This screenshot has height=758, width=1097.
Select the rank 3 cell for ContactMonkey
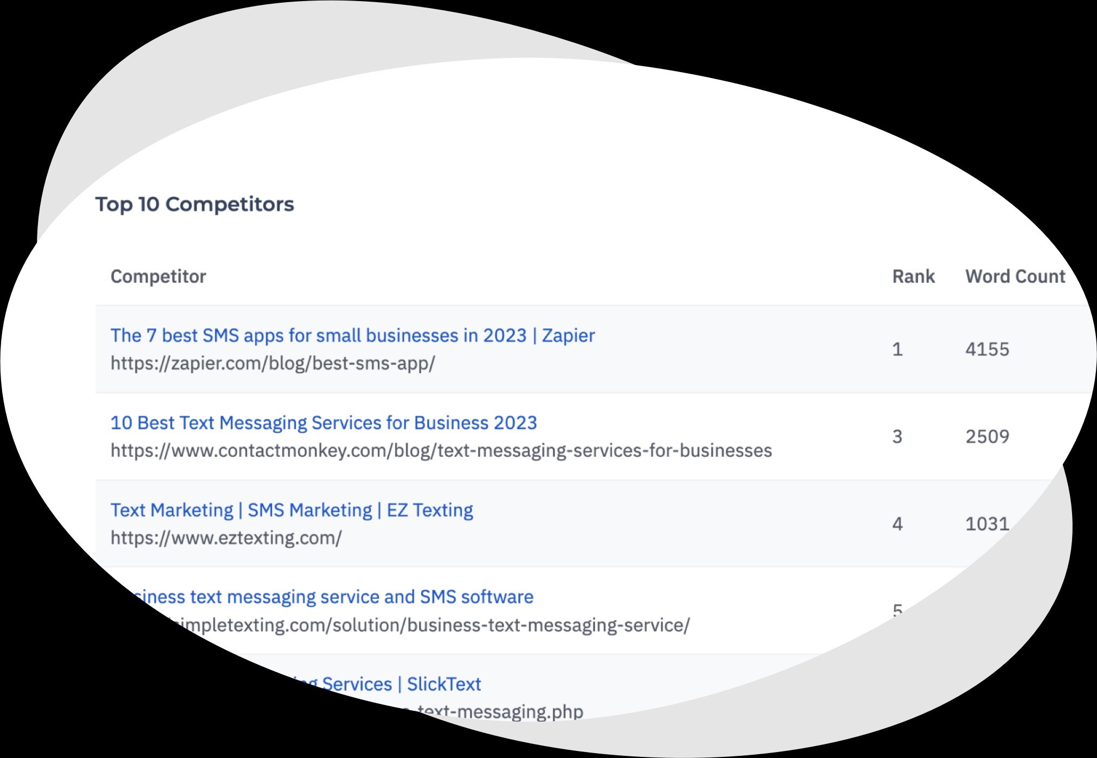click(x=898, y=437)
